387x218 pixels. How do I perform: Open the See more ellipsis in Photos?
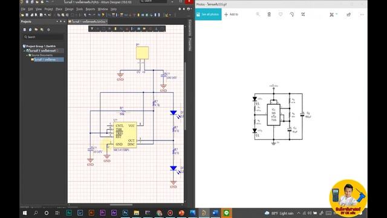click(362, 15)
